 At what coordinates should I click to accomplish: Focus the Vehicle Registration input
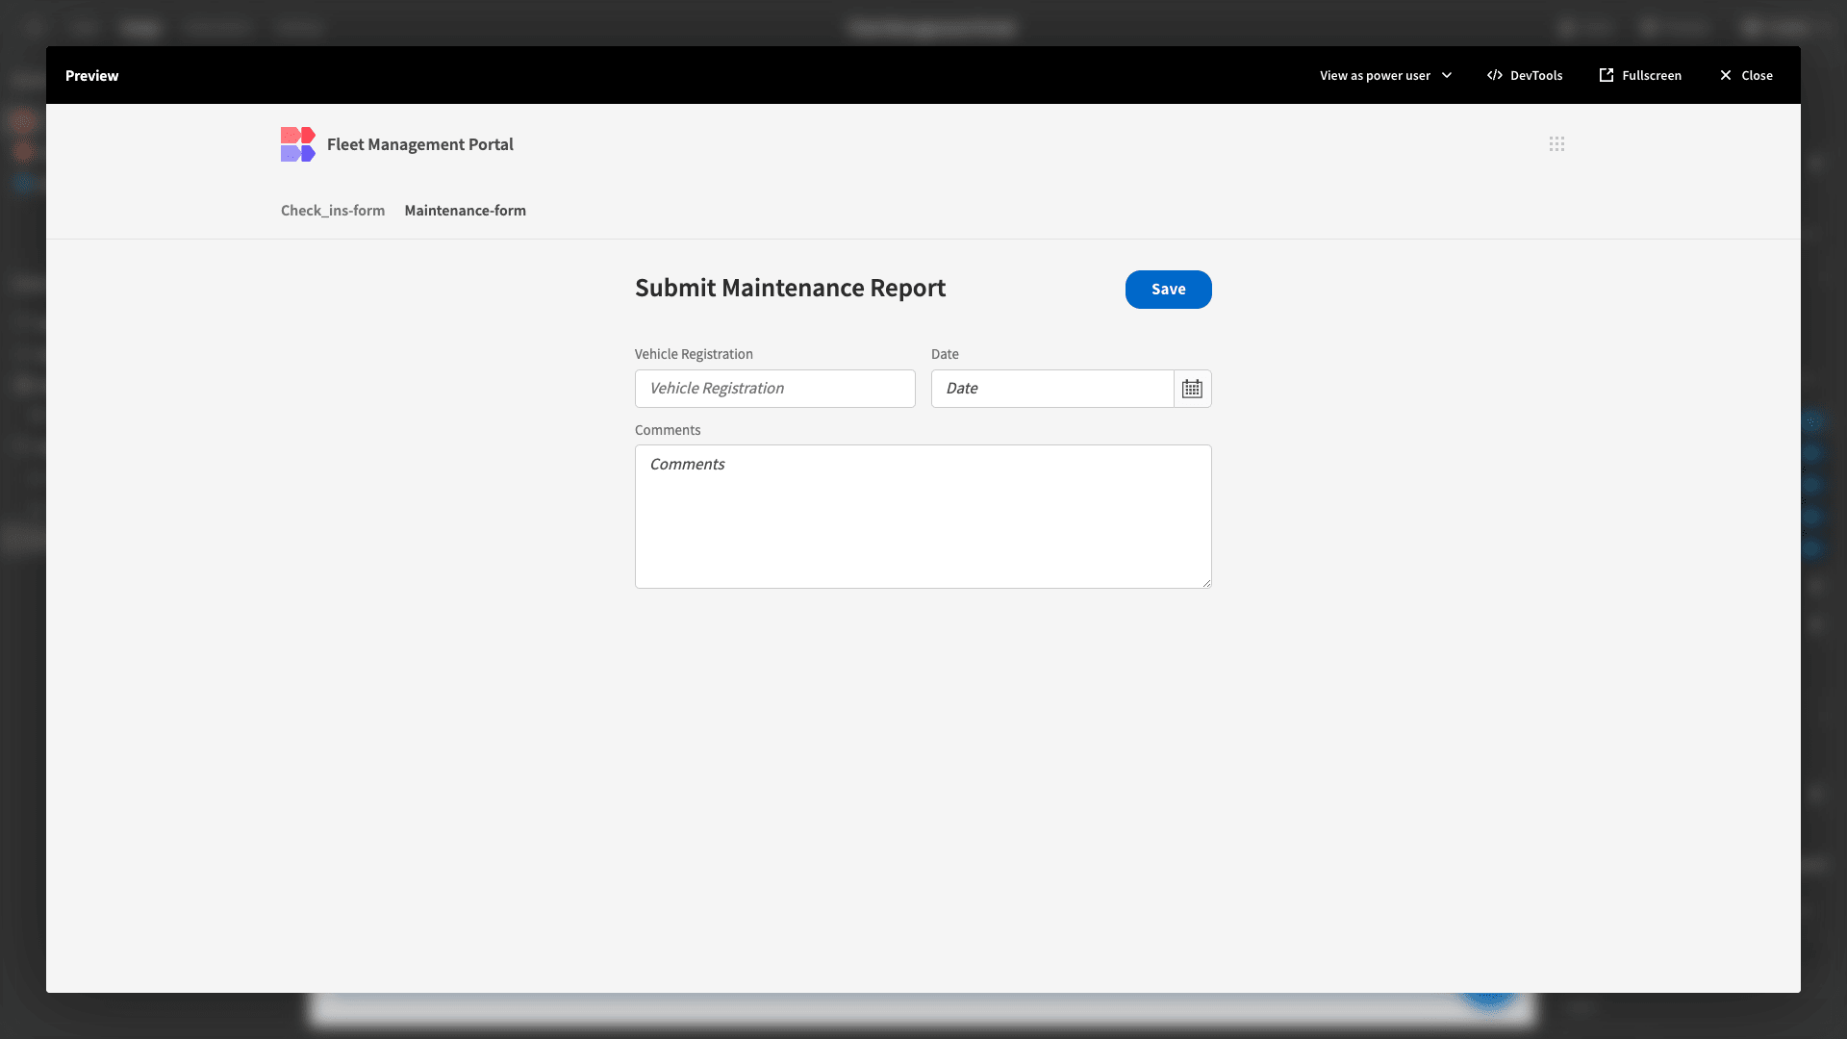774,389
